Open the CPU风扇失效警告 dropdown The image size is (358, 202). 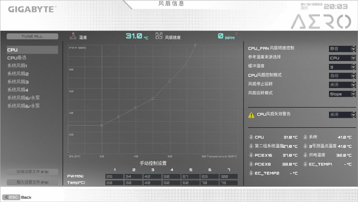(342, 115)
